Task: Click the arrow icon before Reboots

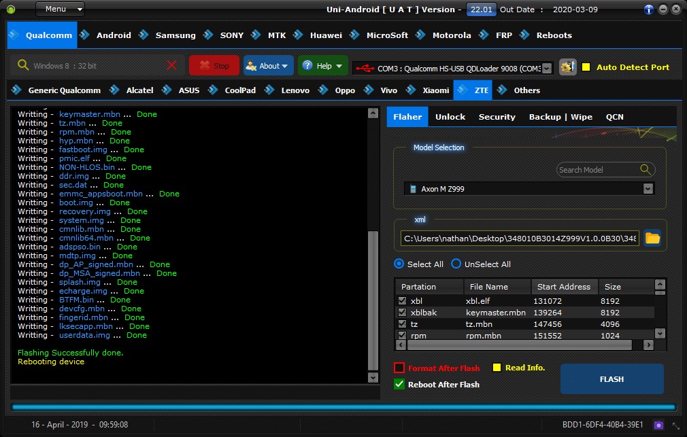Action: (x=524, y=35)
